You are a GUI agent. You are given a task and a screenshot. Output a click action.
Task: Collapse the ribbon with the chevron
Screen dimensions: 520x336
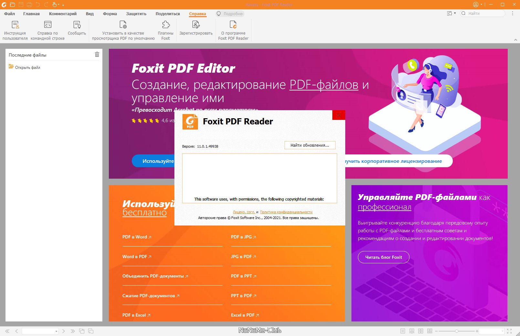pyautogui.click(x=515, y=40)
